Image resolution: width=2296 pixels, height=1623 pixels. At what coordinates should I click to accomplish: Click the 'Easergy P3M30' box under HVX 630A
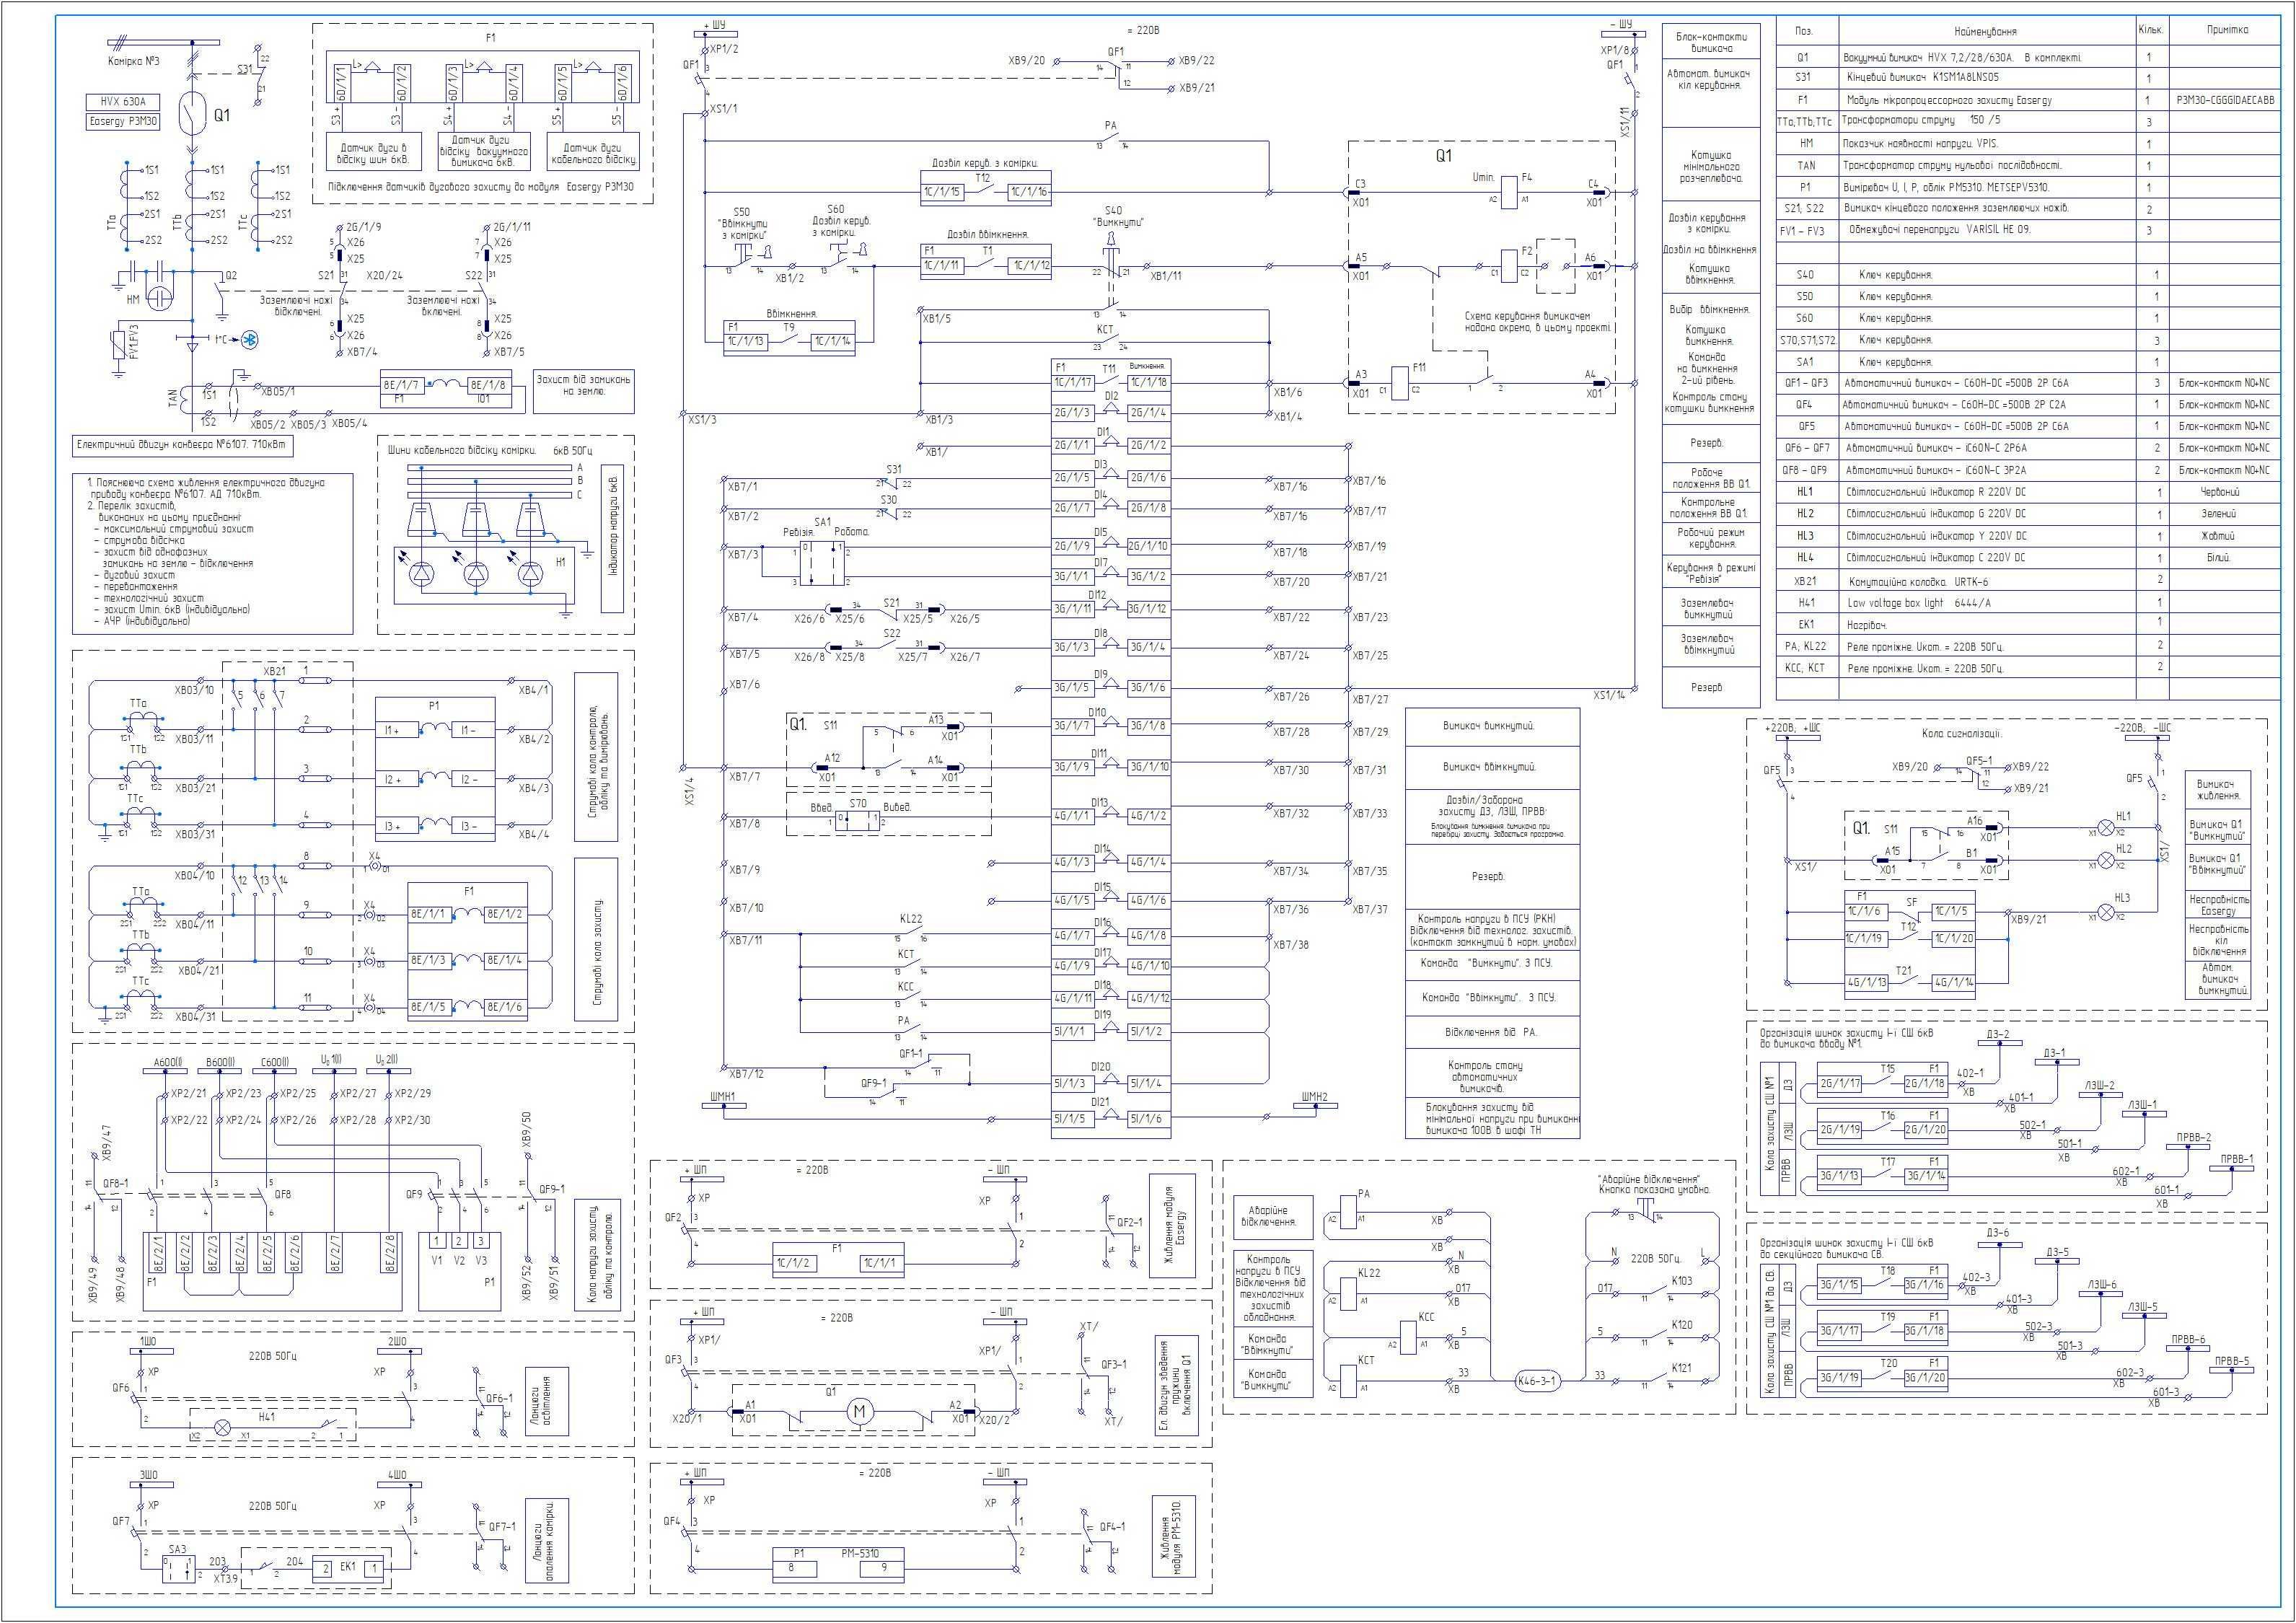click(x=123, y=121)
